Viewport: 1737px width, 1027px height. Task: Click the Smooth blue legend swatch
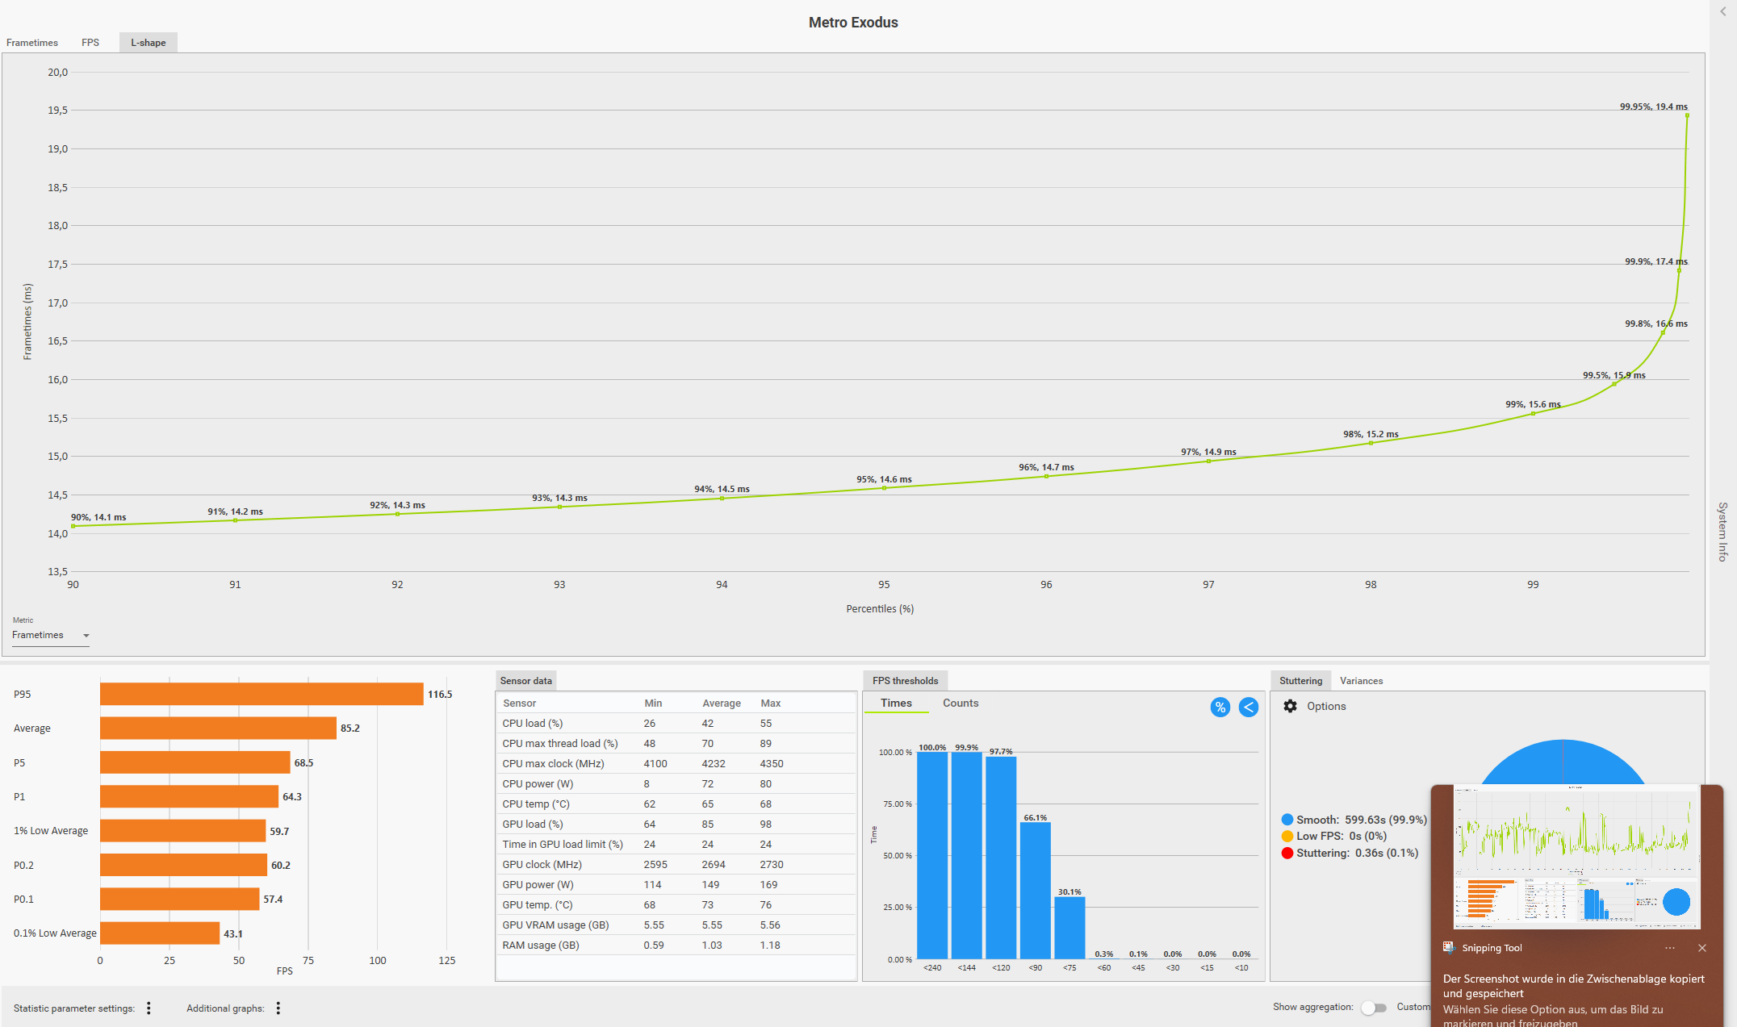[1287, 820]
